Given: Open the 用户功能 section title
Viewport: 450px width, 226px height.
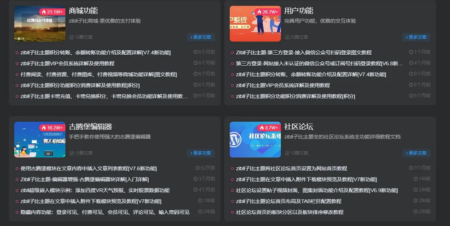Looking at the screenshot, I should tap(299, 11).
